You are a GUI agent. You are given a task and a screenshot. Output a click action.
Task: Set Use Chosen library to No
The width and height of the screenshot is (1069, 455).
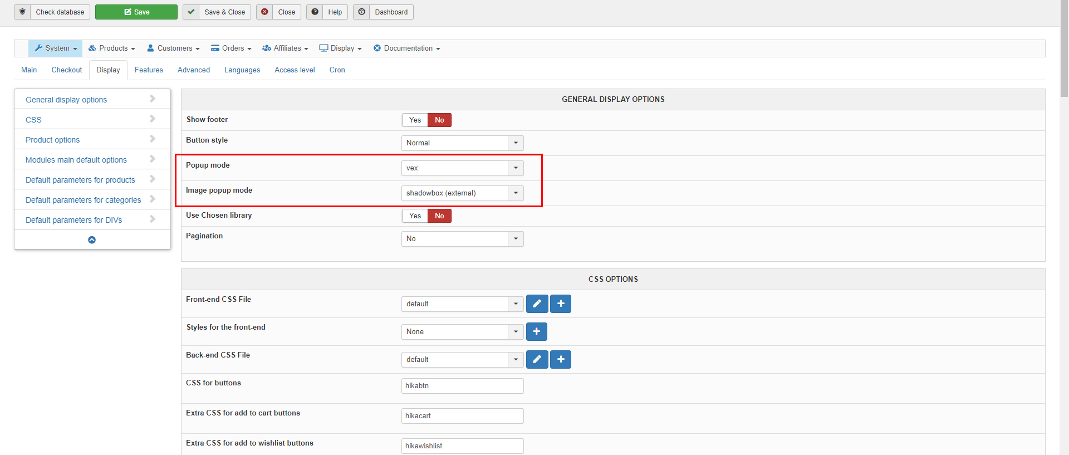coord(439,216)
